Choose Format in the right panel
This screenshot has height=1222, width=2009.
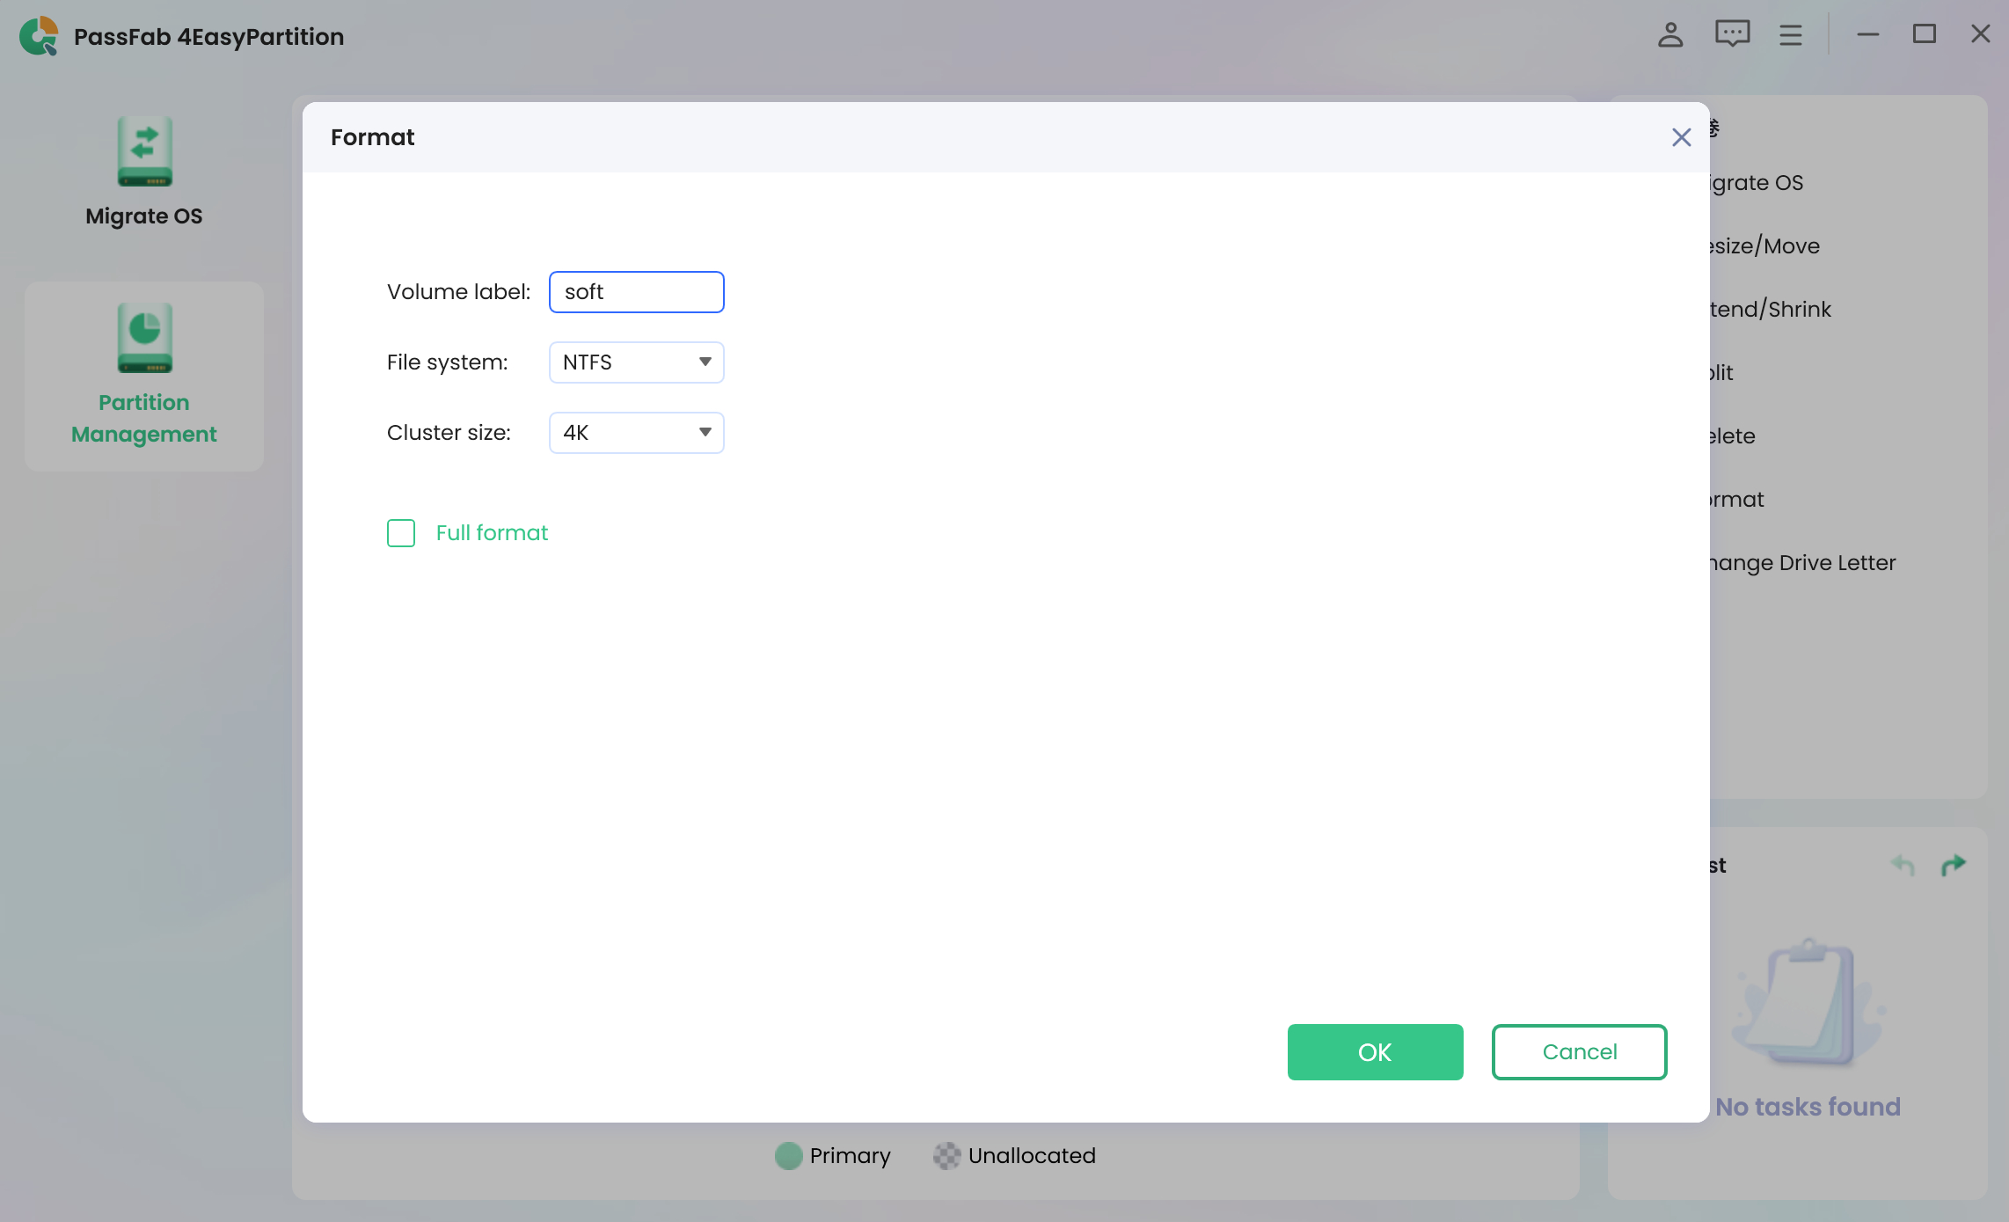point(1737,500)
